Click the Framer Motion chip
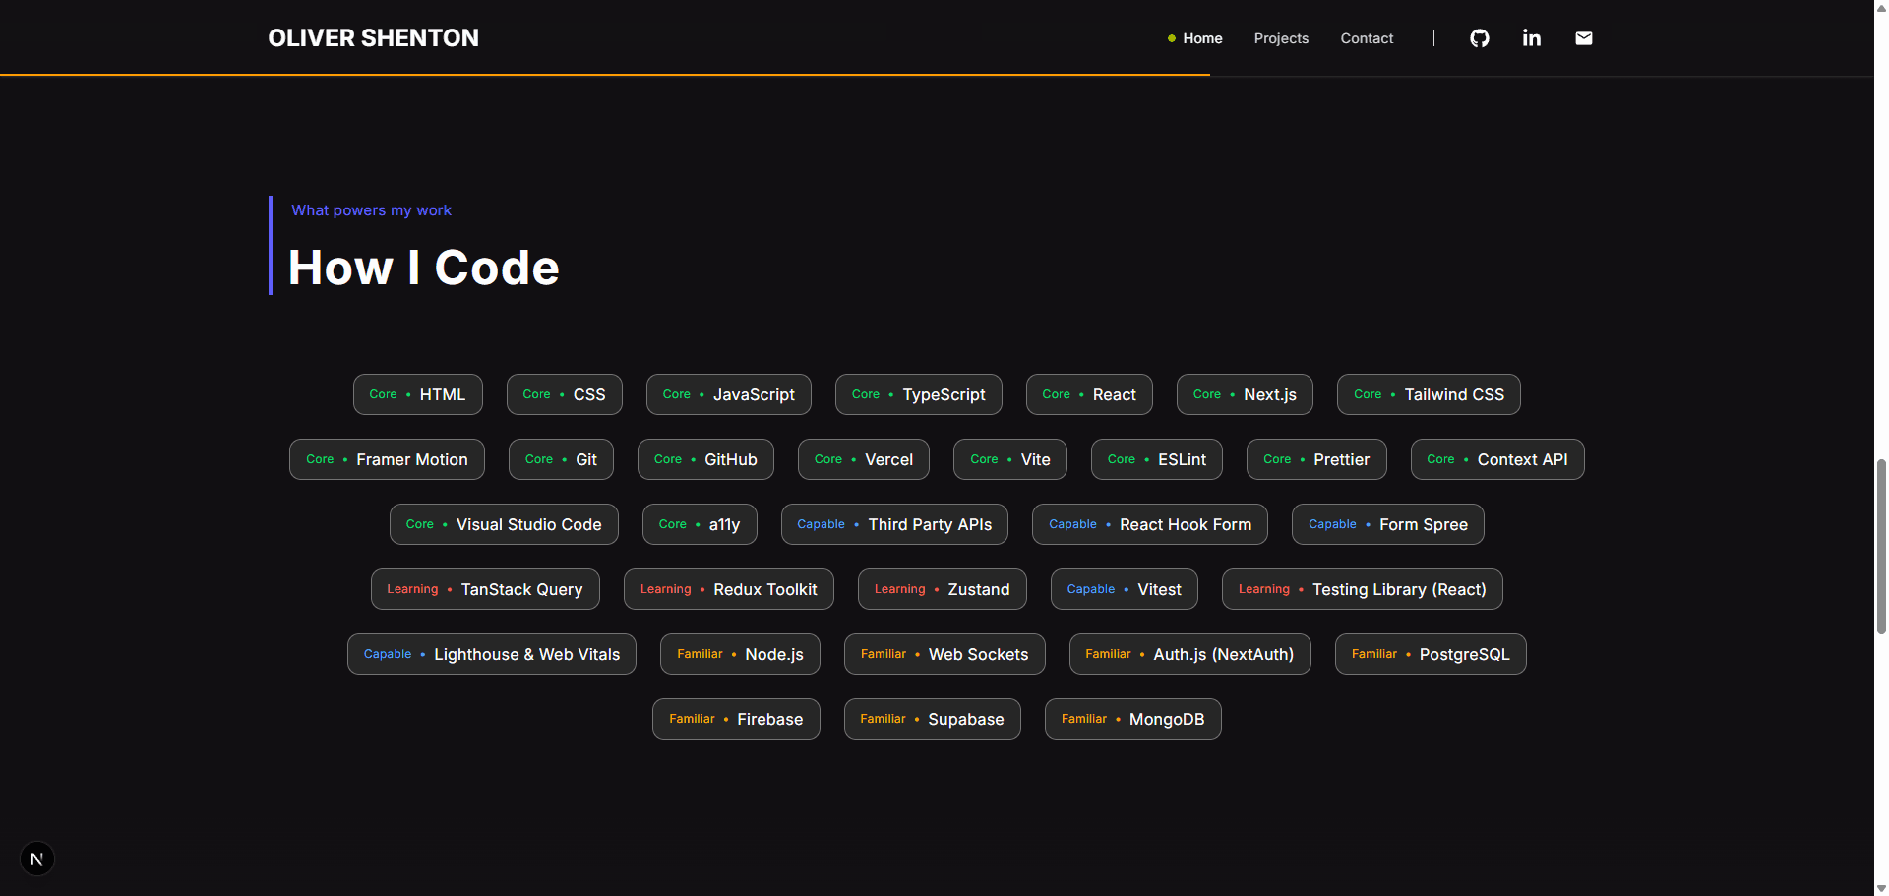Screen dimensions: 1889x896 pyautogui.click(x=387, y=459)
